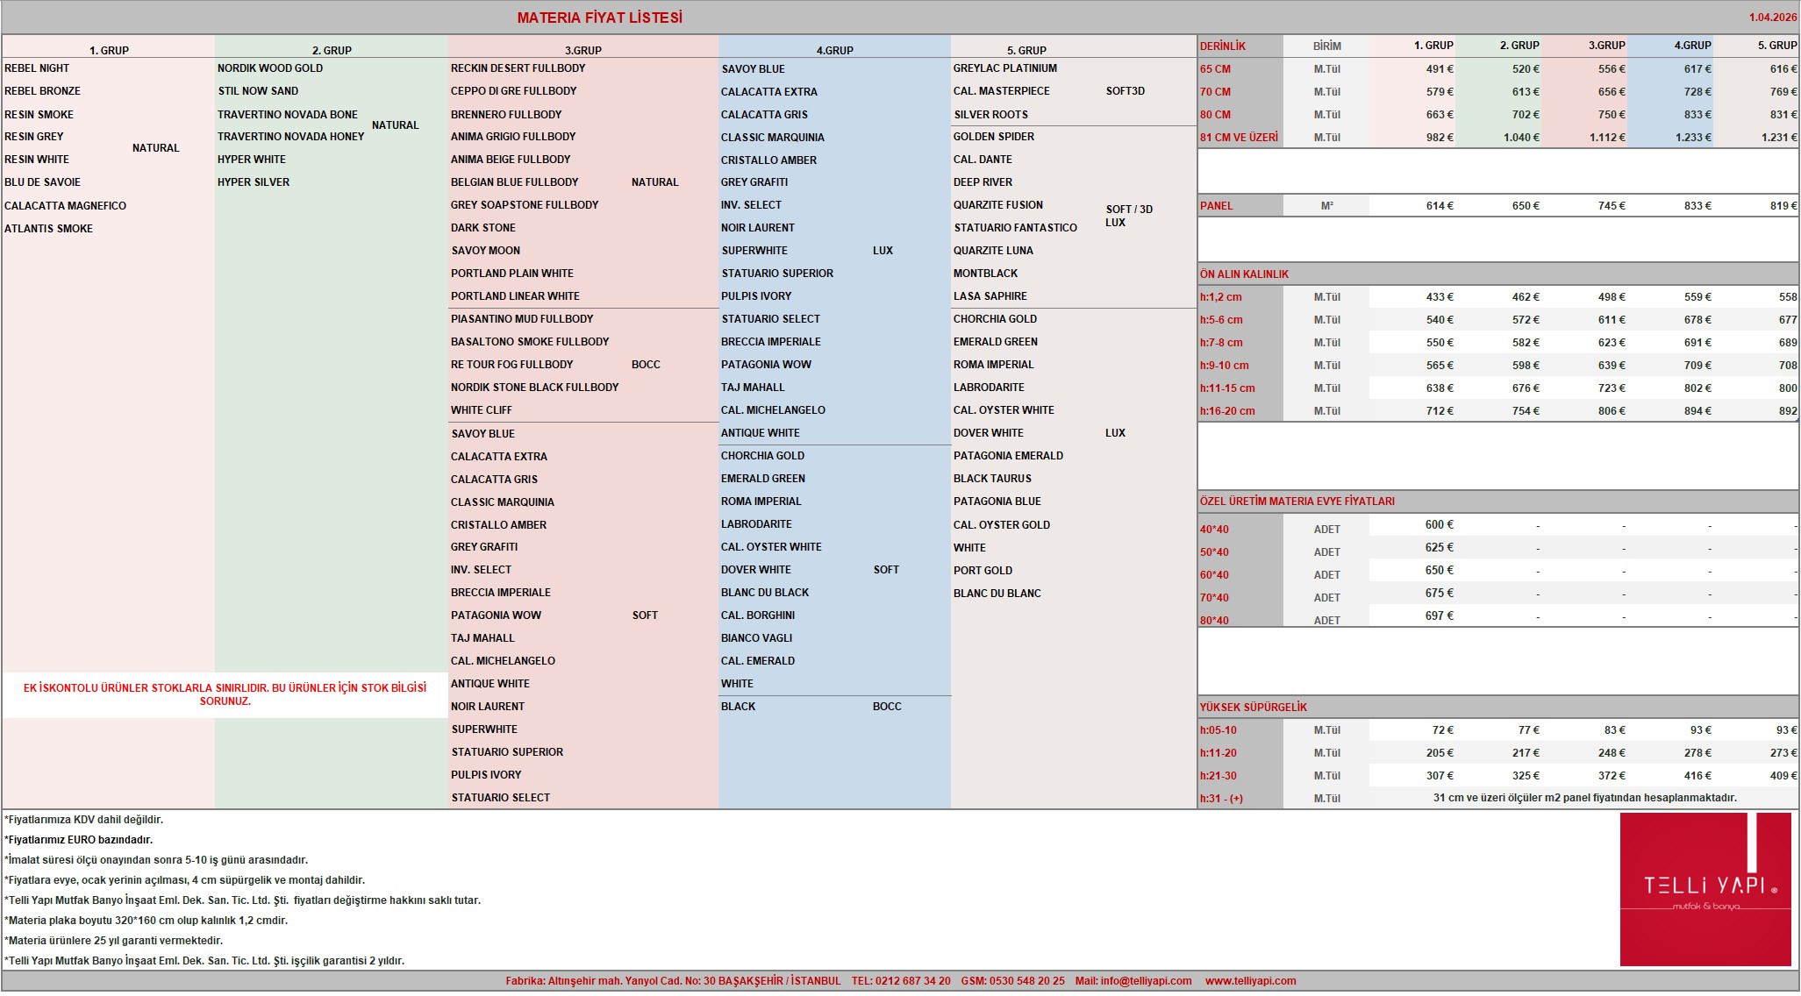This screenshot has height=996, width=1801.
Task: Click the DERİNLİK header cell
Action: click(1223, 46)
